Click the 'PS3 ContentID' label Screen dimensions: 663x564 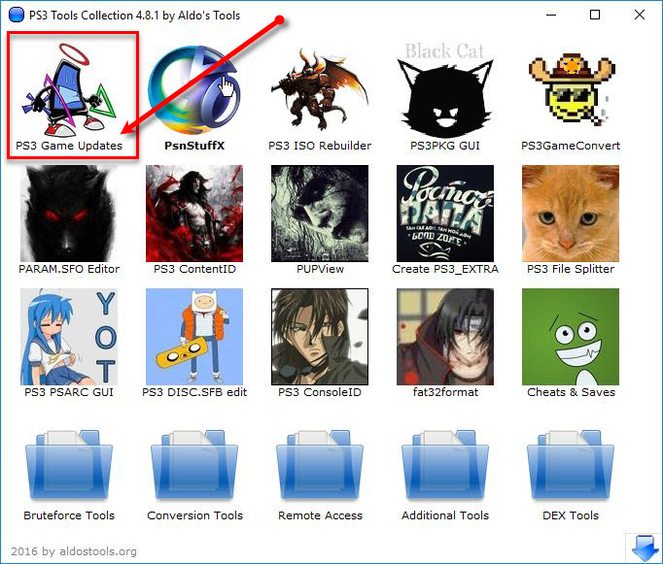coord(194,269)
